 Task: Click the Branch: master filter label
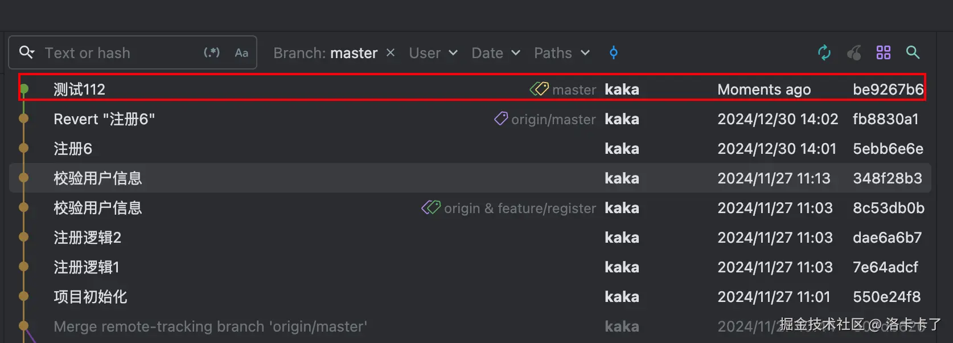[325, 53]
